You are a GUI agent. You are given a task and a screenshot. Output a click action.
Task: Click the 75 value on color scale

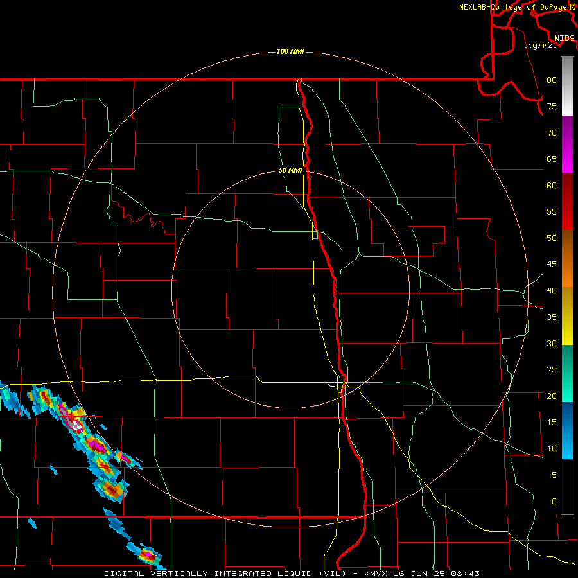[552, 106]
